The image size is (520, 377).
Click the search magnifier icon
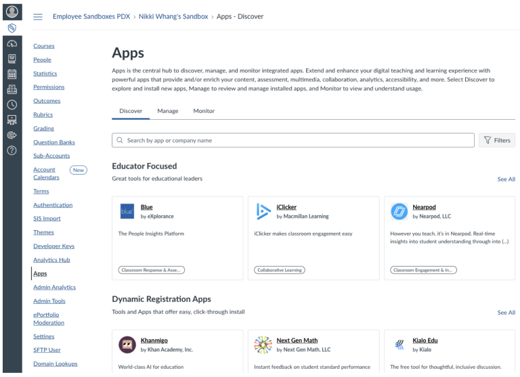(x=120, y=140)
